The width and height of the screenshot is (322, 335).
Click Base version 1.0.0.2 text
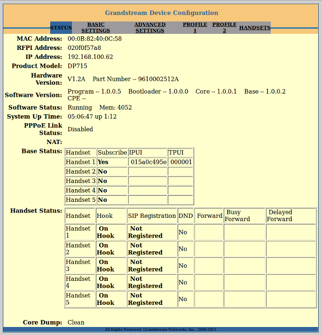[265, 91]
